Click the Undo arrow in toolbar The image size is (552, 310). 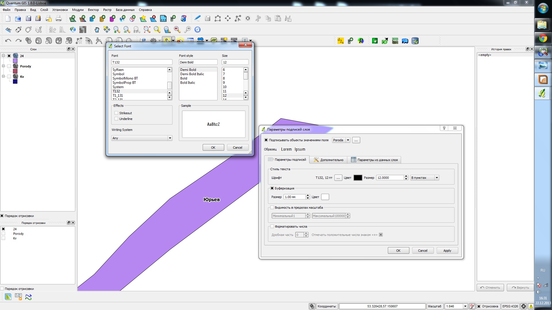(x=8, y=41)
